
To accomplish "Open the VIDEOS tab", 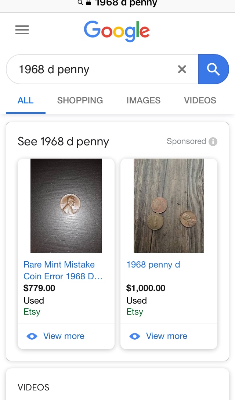I will pos(200,100).
